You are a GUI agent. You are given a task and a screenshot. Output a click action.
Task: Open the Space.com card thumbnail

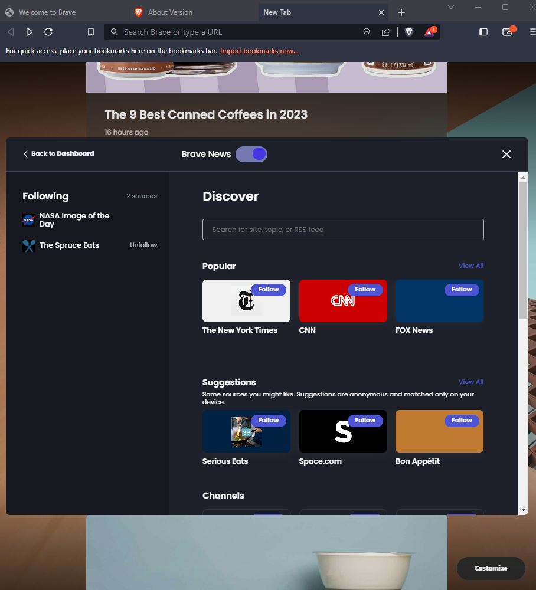(x=343, y=431)
